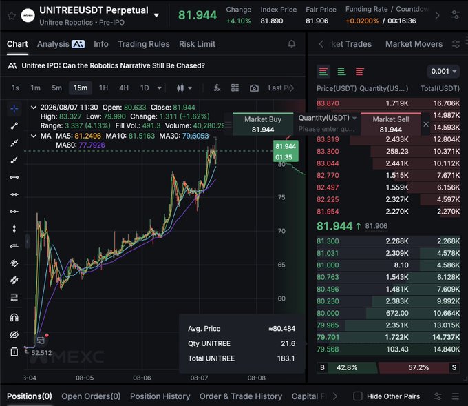Open the order book panel settings sliders

coord(456,44)
